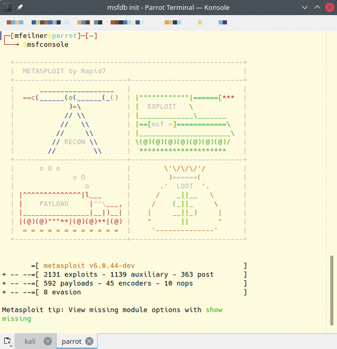Click the '8 evasion' line
The image size is (337, 349).
(124, 292)
